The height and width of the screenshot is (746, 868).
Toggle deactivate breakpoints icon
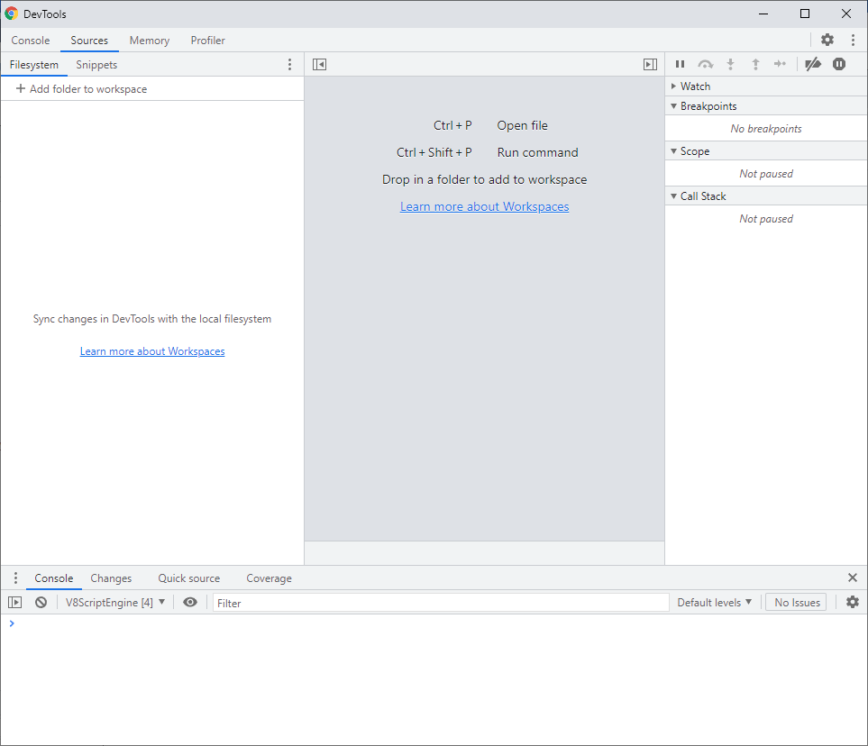pos(813,64)
